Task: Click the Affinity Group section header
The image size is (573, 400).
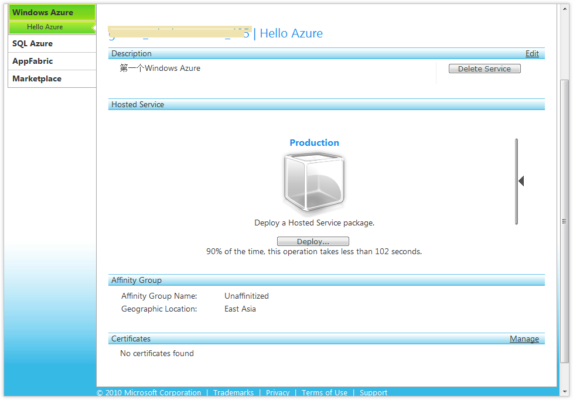Action: [326, 280]
